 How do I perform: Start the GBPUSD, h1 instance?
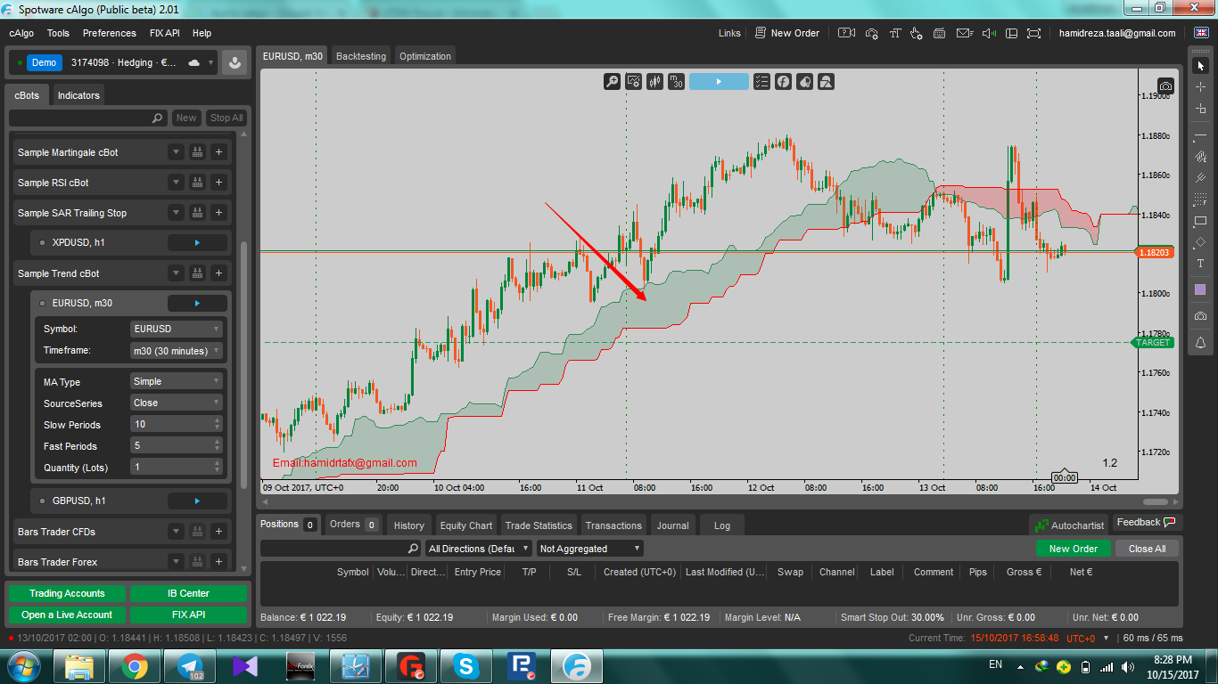click(x=197, y=501)
